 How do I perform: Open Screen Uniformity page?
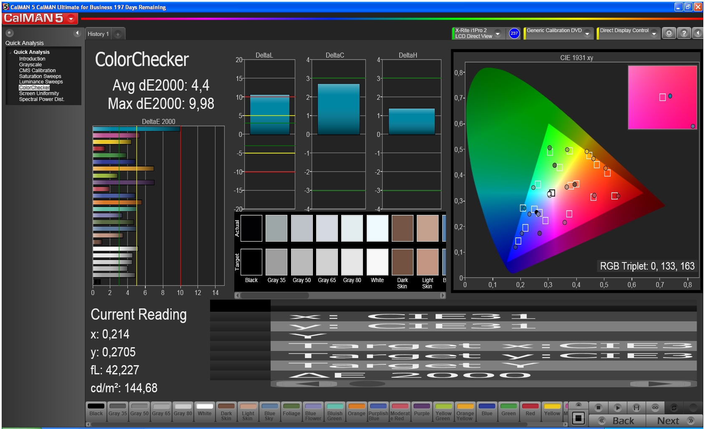39,93
